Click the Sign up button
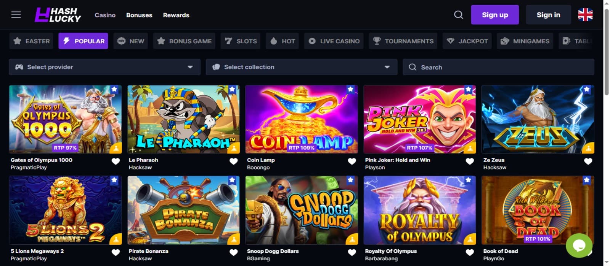Screen dimensions: 610x266 pos(495,15)
